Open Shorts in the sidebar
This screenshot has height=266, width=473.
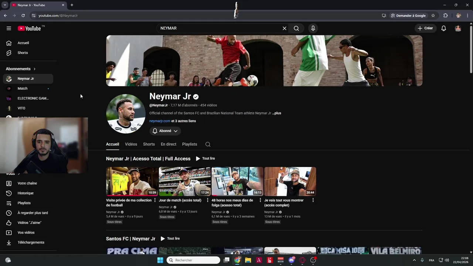[28, 53]
